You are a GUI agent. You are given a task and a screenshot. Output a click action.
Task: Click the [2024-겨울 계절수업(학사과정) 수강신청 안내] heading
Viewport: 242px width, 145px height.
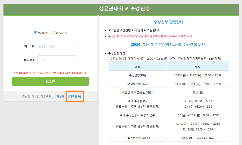(168, 44)
